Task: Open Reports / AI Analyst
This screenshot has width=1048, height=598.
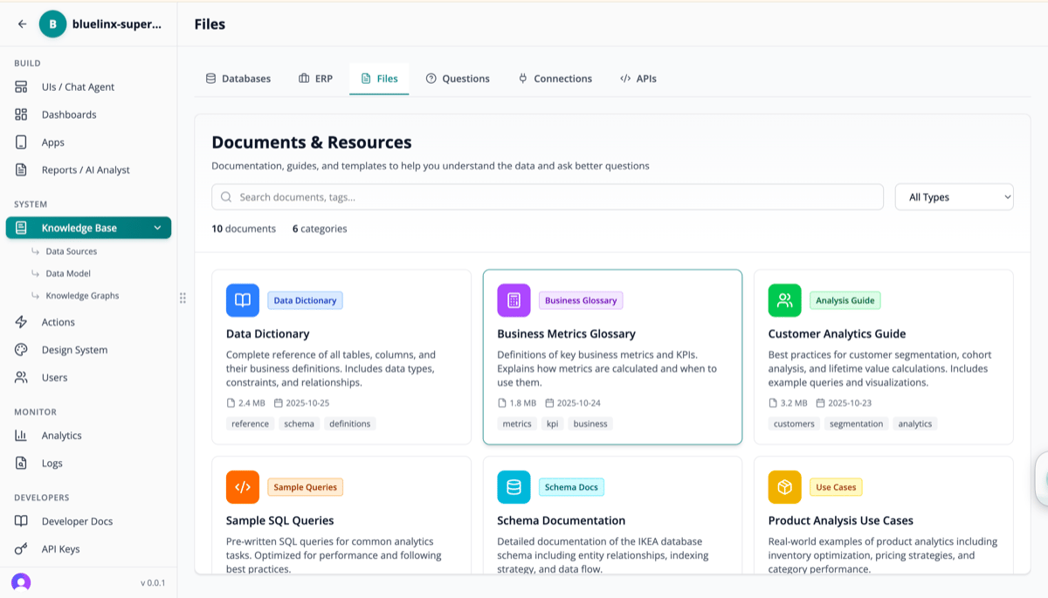Action: coord(87,170)
